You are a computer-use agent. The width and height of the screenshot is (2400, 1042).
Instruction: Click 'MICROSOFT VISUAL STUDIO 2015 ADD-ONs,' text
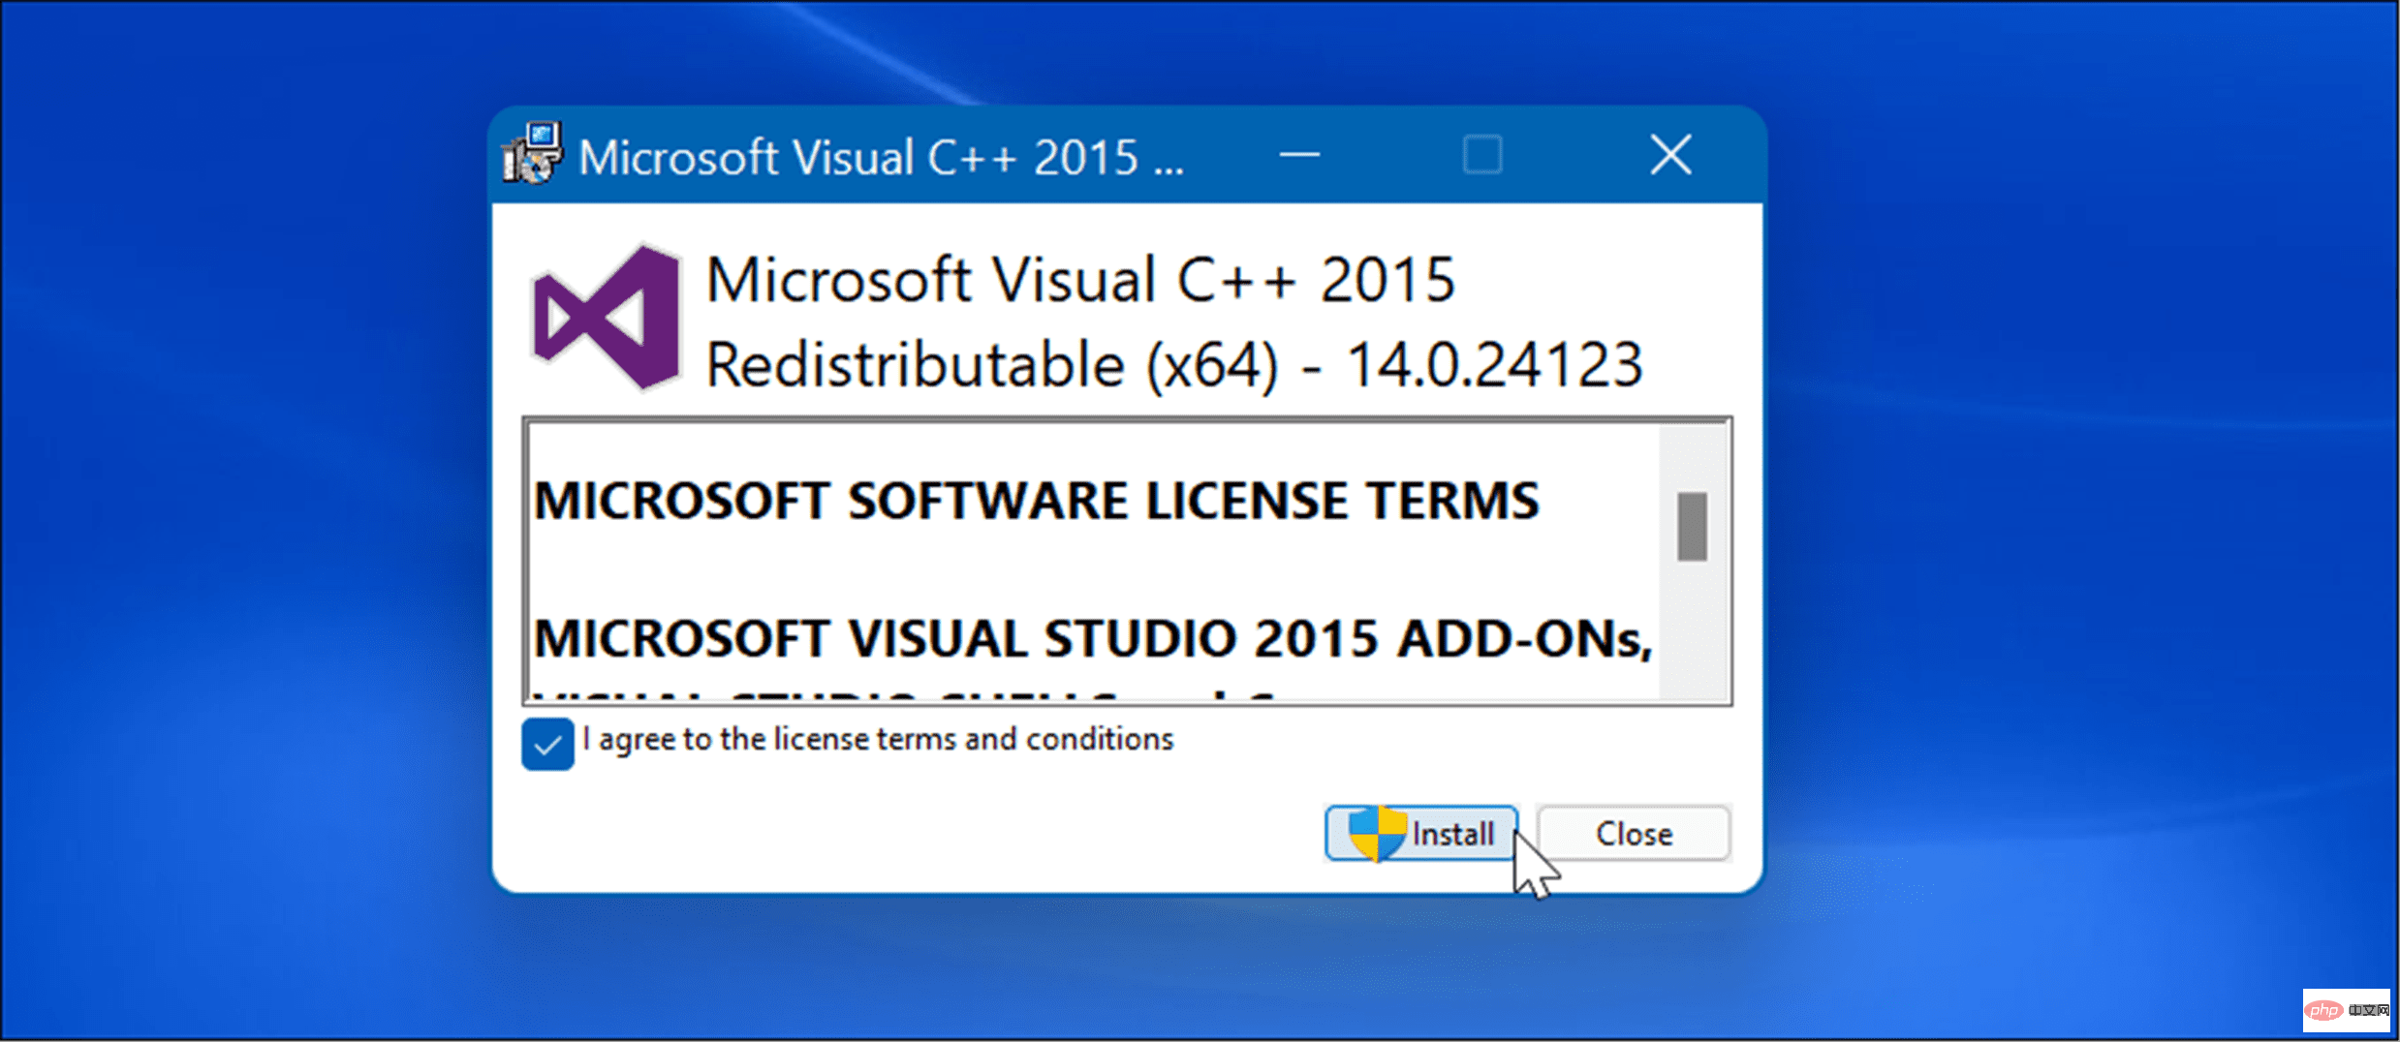[x=1093, y=638]
